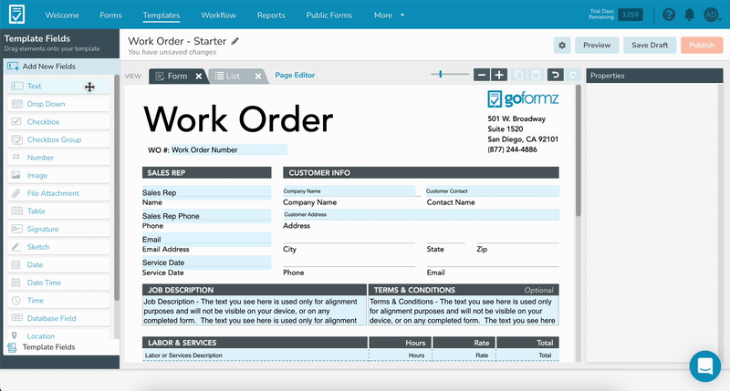This screenshot has height=391, width=730.
Task: Select the Work Order Number field
Action: tap(229, 149)
